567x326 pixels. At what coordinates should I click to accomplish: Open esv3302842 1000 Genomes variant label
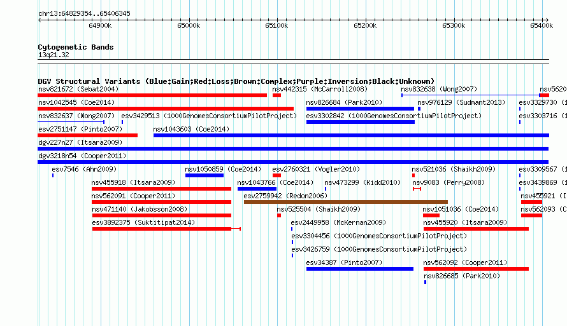(394, 116)
